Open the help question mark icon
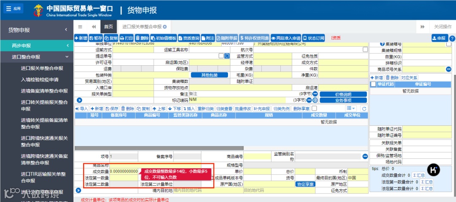Image resolution: width=456 pixels, height=202 pixels. coord(452,38)
